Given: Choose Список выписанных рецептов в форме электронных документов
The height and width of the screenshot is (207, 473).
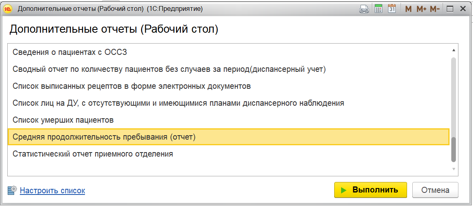Looking at the screenshot, I should 132,86.
